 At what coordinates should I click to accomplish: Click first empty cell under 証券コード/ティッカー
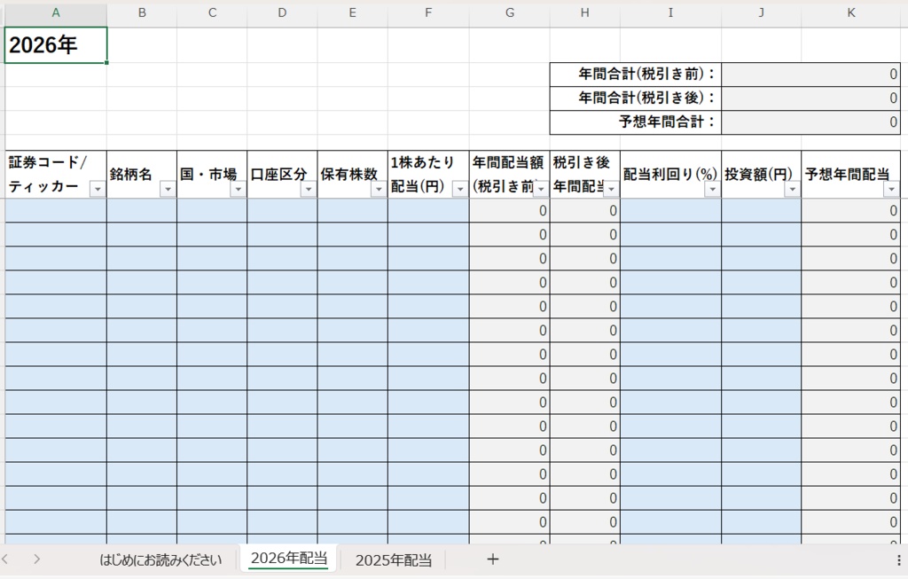pos(56,211)
